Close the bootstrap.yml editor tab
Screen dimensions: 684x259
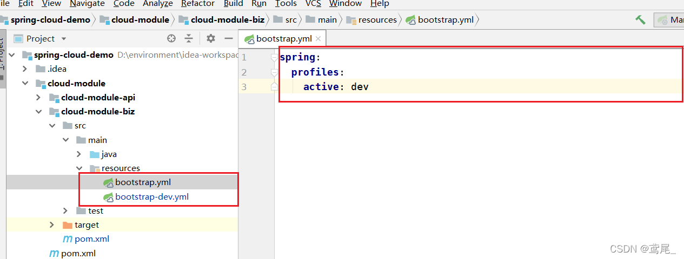click(x=318, y=39)
